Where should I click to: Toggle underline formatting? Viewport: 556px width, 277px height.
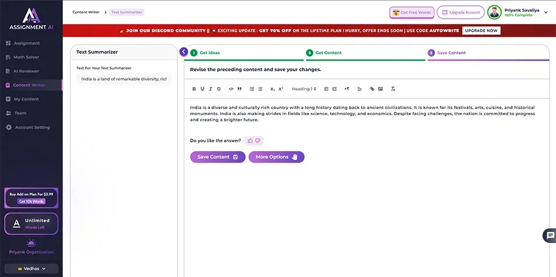203,89
